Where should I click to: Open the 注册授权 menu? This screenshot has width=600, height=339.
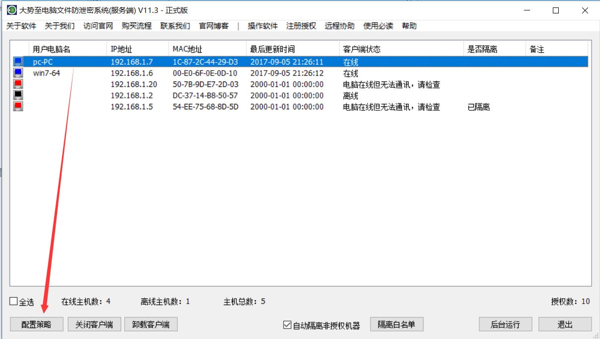coord(301,26)
